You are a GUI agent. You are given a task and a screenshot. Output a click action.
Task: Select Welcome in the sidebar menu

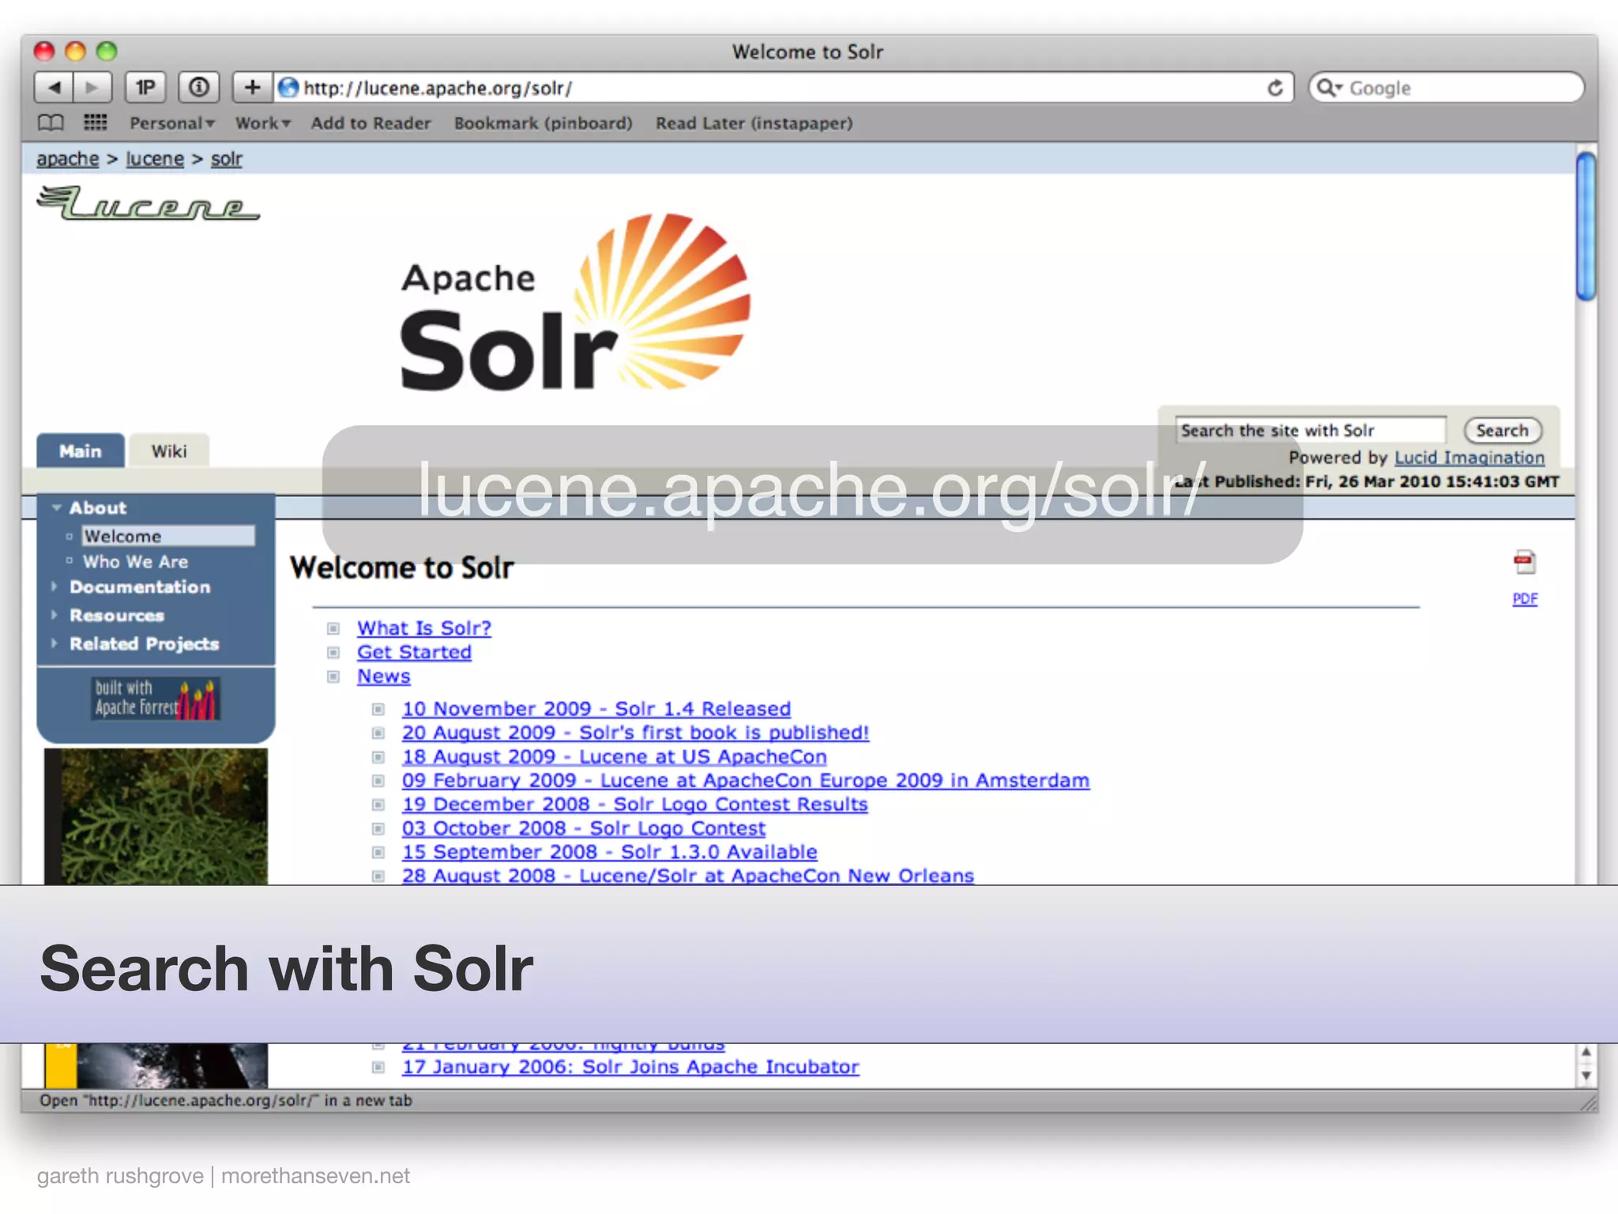(x=167, y=536)
